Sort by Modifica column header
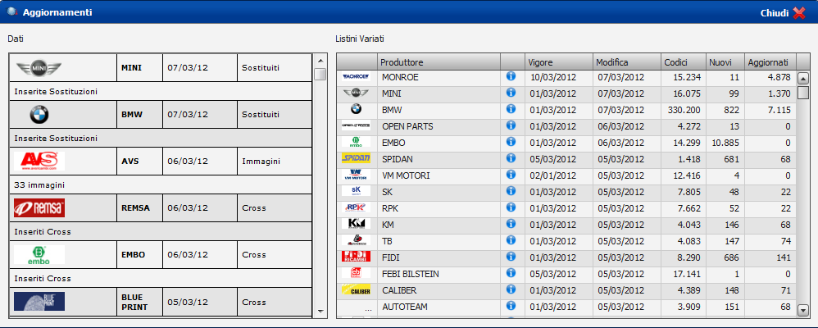The height and width of the screenshot is (328, 818). [x=626, y=62]
